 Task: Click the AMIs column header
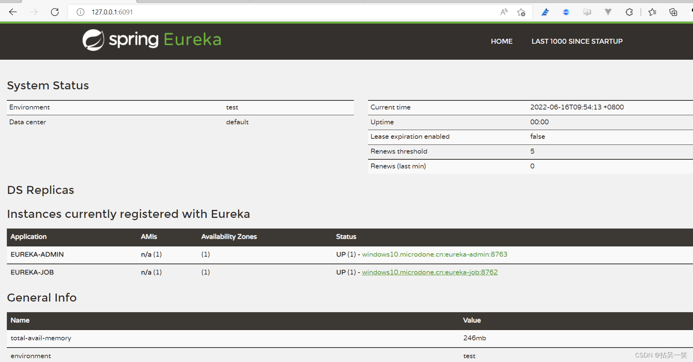[x=149, y=237]
